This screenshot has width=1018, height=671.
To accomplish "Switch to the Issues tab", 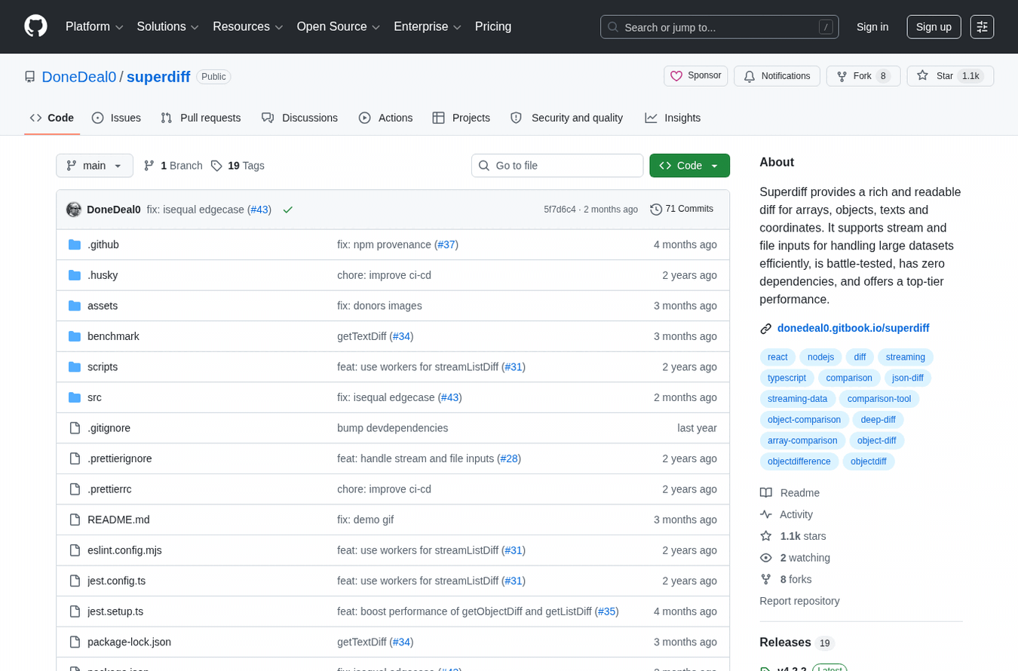I will [x=116, y=118].
